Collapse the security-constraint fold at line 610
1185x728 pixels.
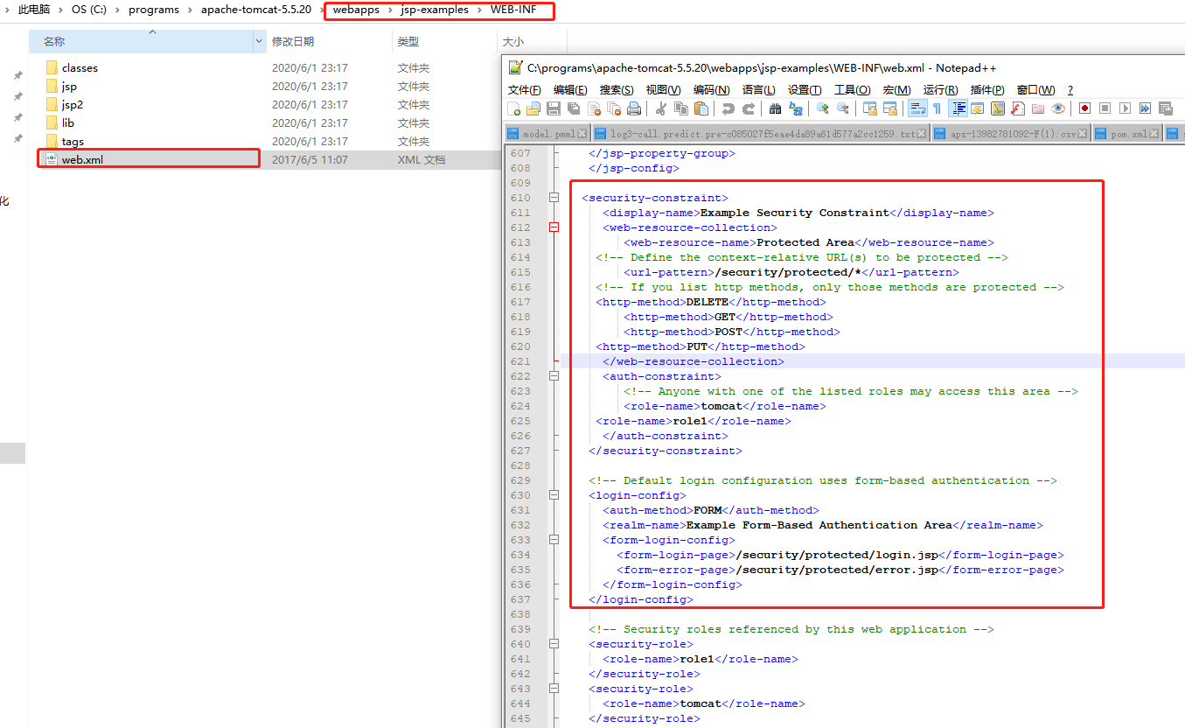pos(554,198)
